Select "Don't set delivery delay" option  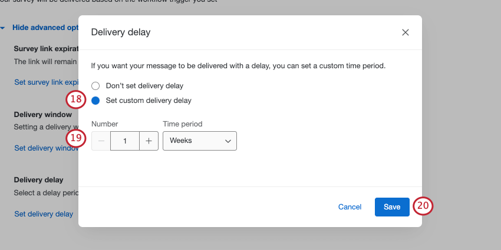[x=96, y=86]
